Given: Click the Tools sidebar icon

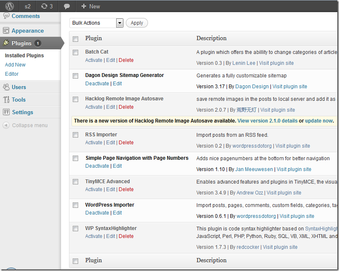Looking at the screenshot, I should 6,100.
